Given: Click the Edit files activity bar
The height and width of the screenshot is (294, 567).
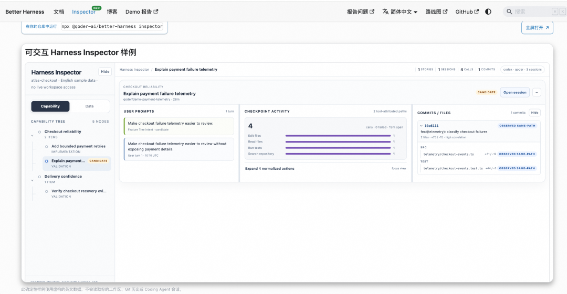Looking at the screenshot, I should point(338,136).
